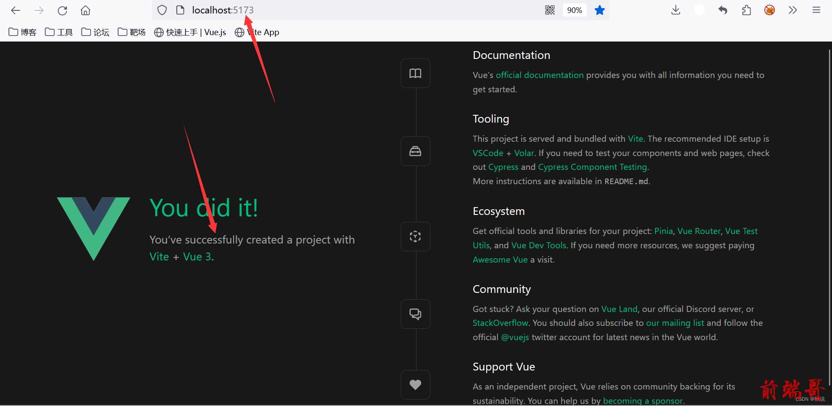Click the README.md text
Viewport: 832px width, 406px height.
point(626,181)
